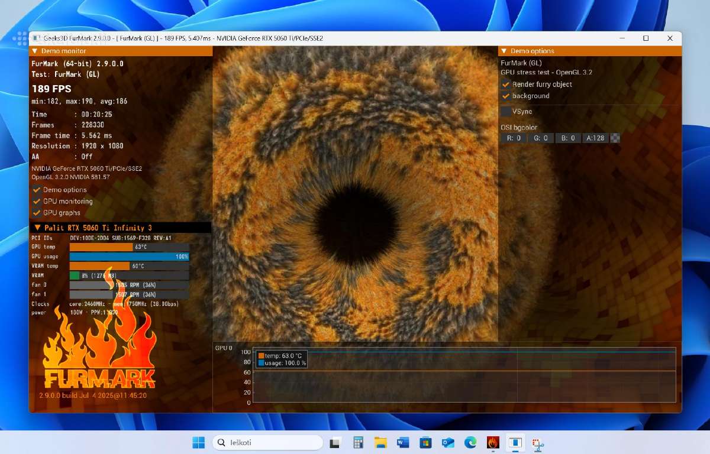The width and height of the screenshot is (710, 454).
Task: Click the PCI IDs DEV:10DE-2D04 row
Action: click(101, 238)
